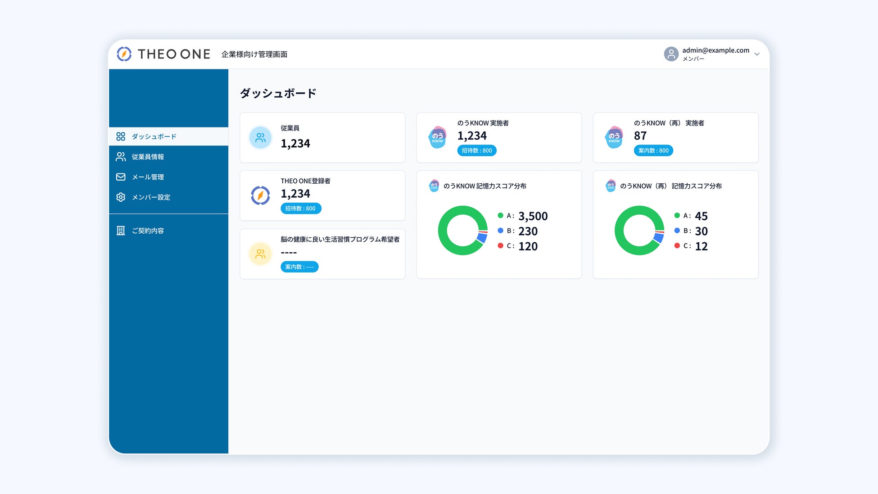
Task: Open the 従業員情報 menu item
Action: tap(168, 157)
